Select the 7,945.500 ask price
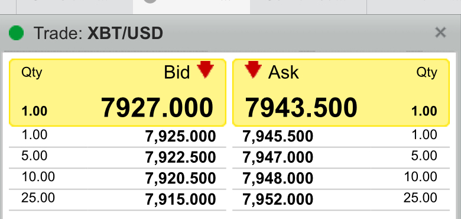The image size is (461, 219). tap(278, 137)
